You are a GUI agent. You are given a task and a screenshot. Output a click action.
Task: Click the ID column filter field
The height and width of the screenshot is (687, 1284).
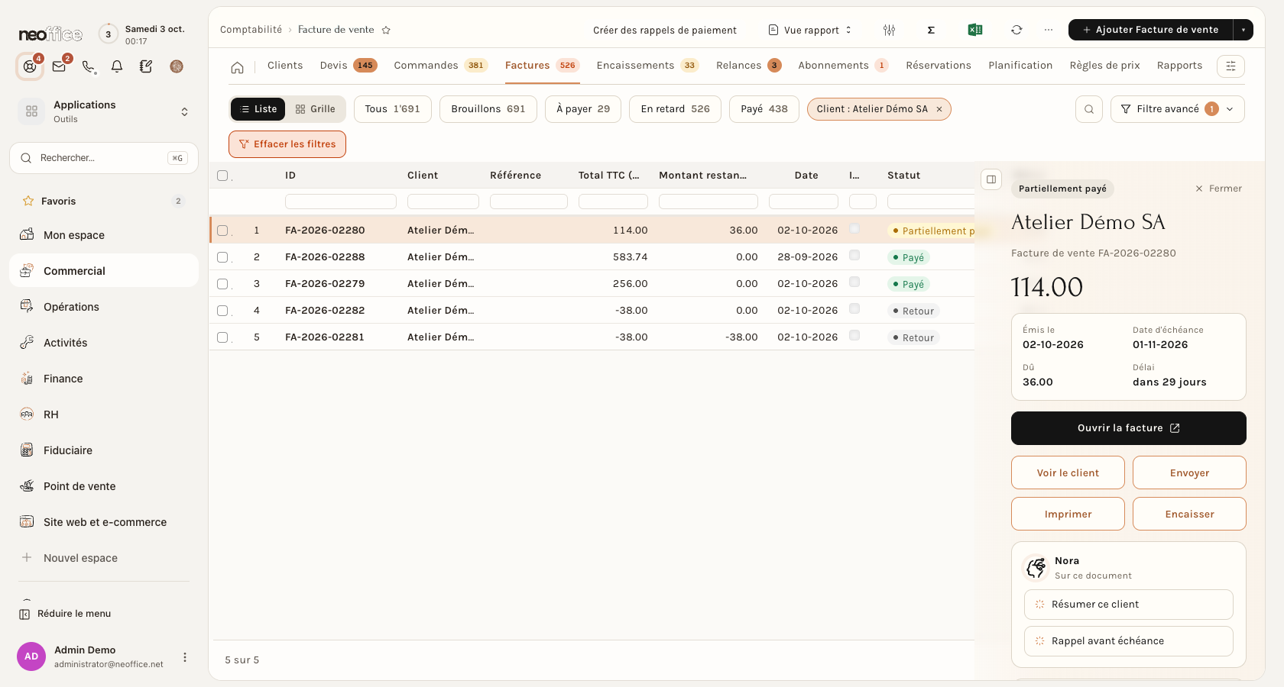coord(340,202)
